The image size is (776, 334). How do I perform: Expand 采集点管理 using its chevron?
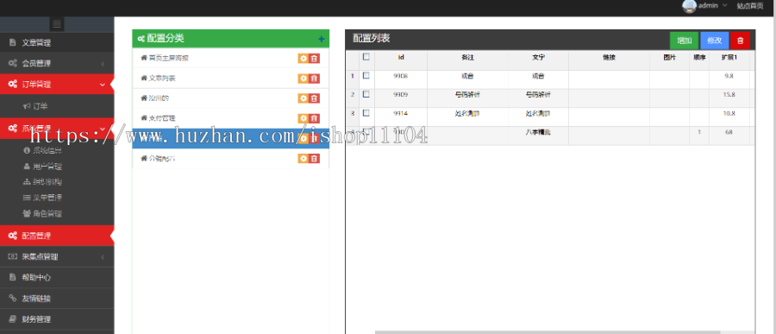(103, 257)
